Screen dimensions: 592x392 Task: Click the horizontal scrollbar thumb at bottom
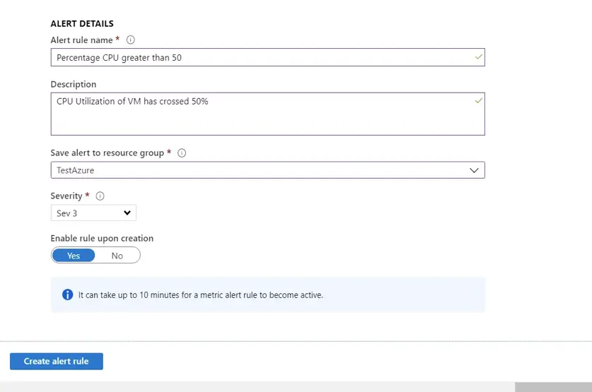coord(553,387)
